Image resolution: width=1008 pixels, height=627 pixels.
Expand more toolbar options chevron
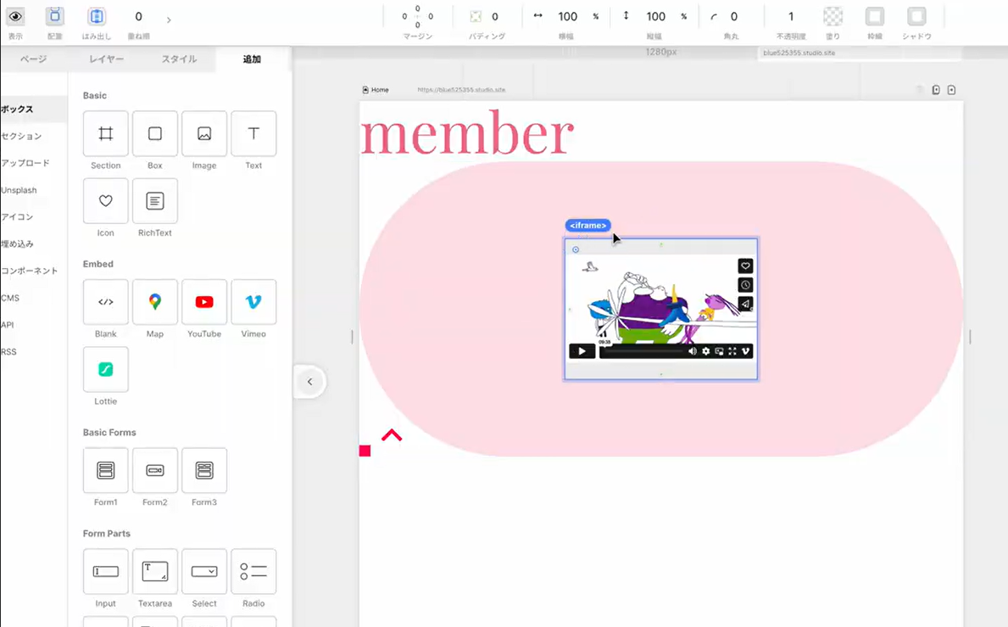pos(169,20)
